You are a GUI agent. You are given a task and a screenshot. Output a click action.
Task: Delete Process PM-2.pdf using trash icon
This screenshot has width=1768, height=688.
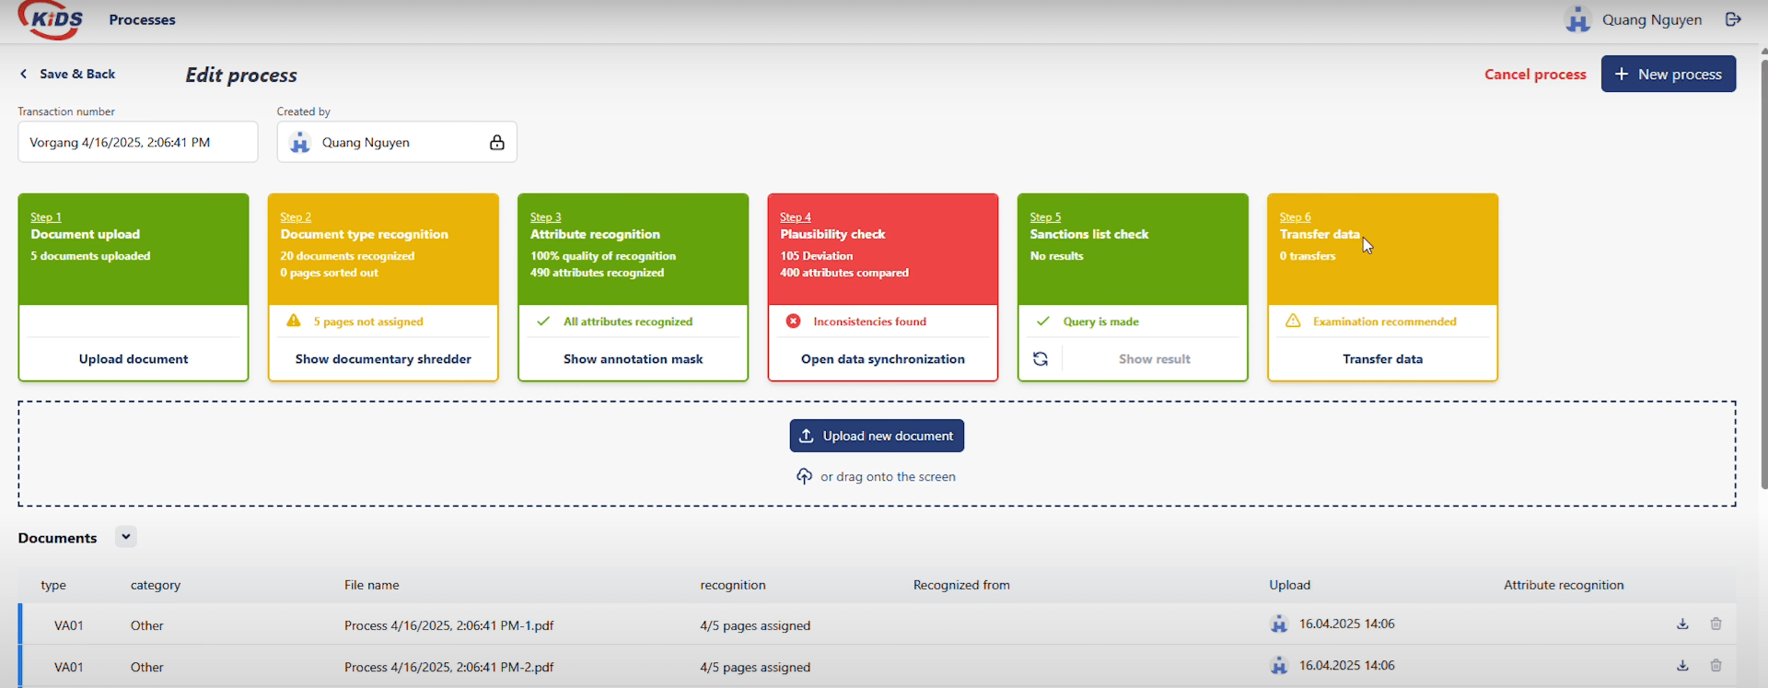point(1716,666)
